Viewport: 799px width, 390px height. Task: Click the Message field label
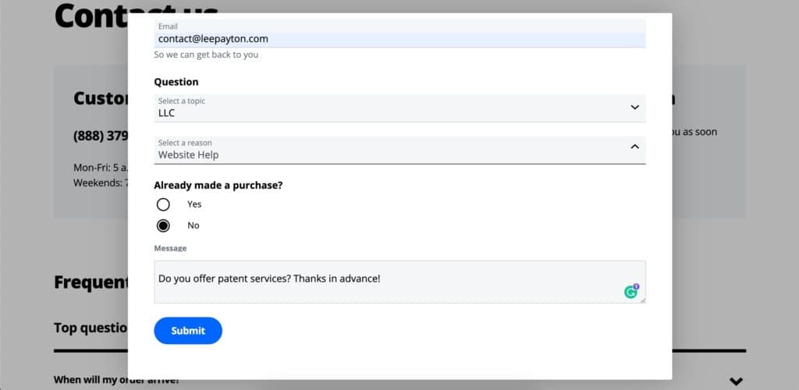pyautogui.click(x=170, y=249)
